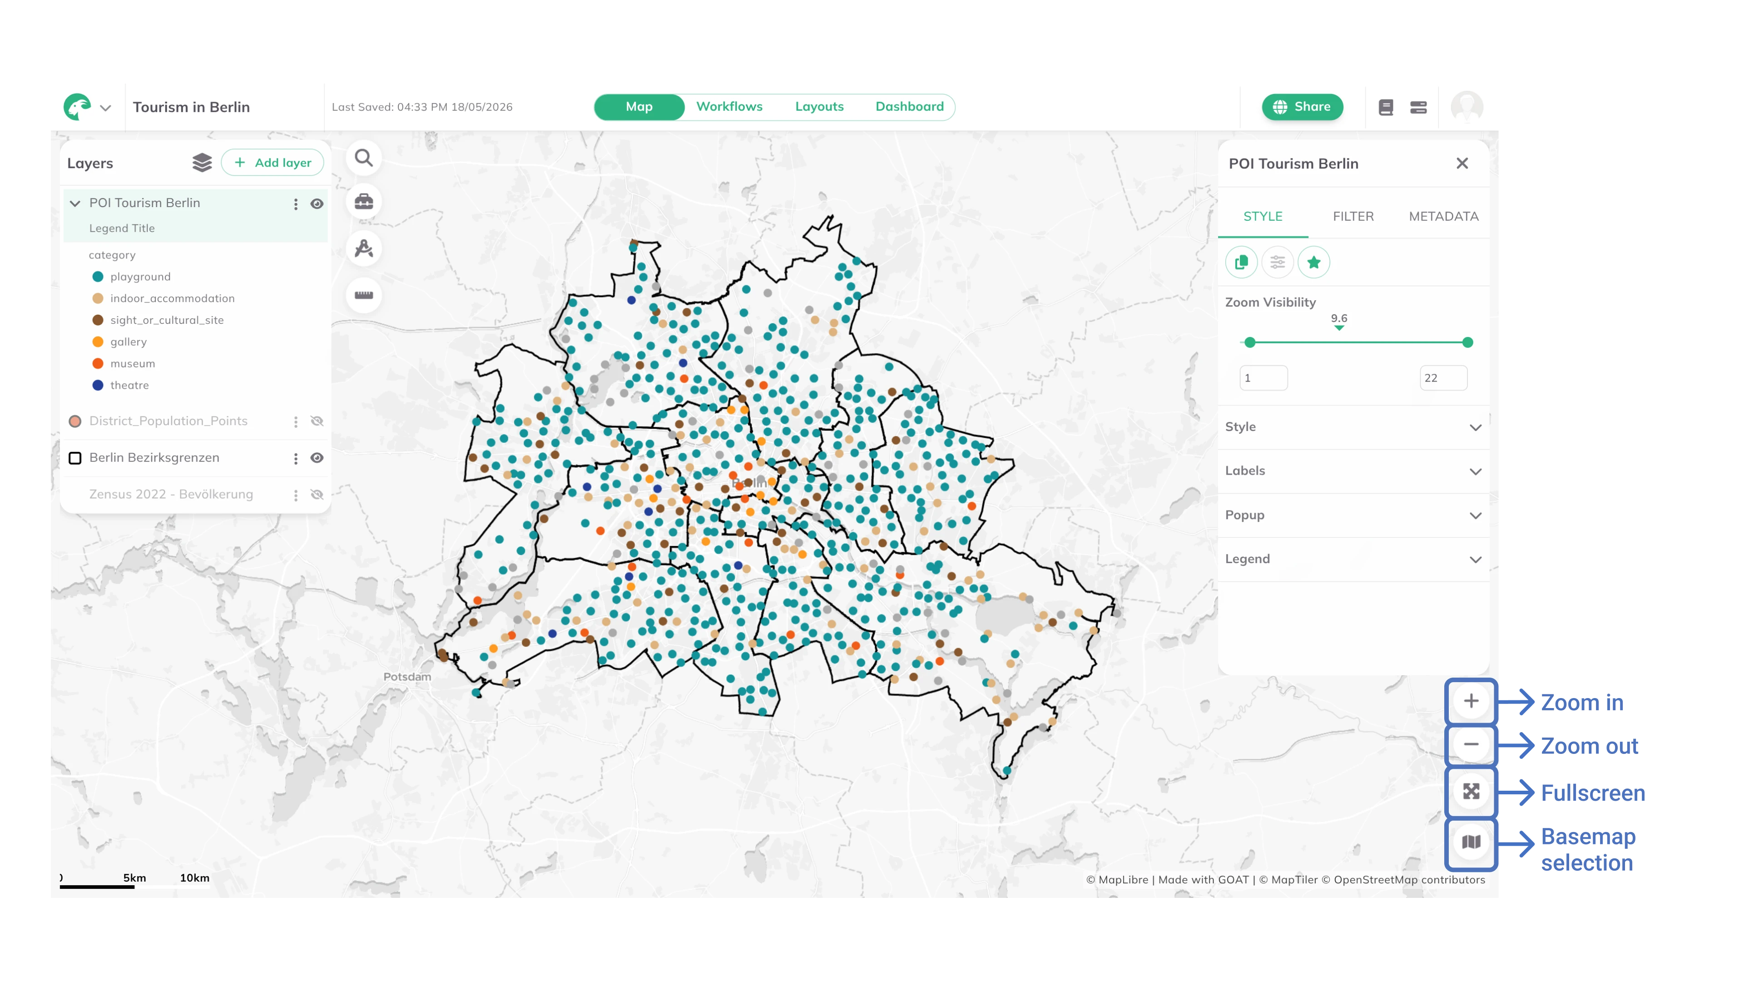Screen dimensions: 1744x981
Task: Expand the Style section
Action: [1353, 427]
